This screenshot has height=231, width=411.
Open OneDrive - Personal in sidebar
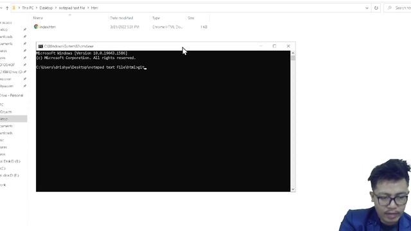tap(12, 96)
